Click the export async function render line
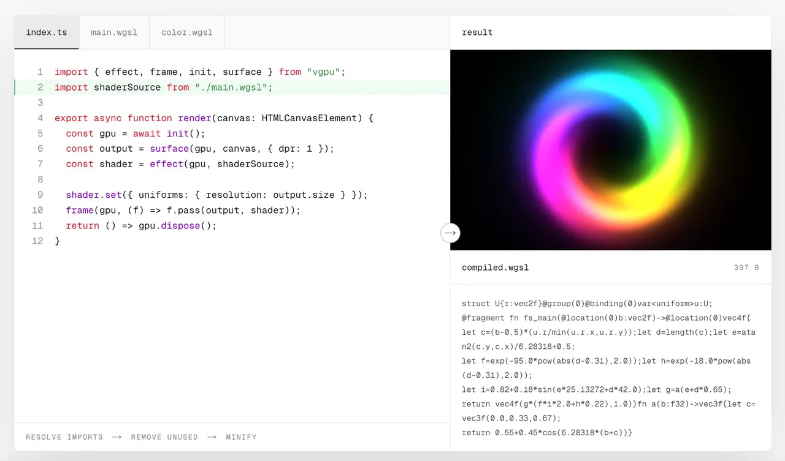Screen dimensions: 785x461 [x=214, y=118]
